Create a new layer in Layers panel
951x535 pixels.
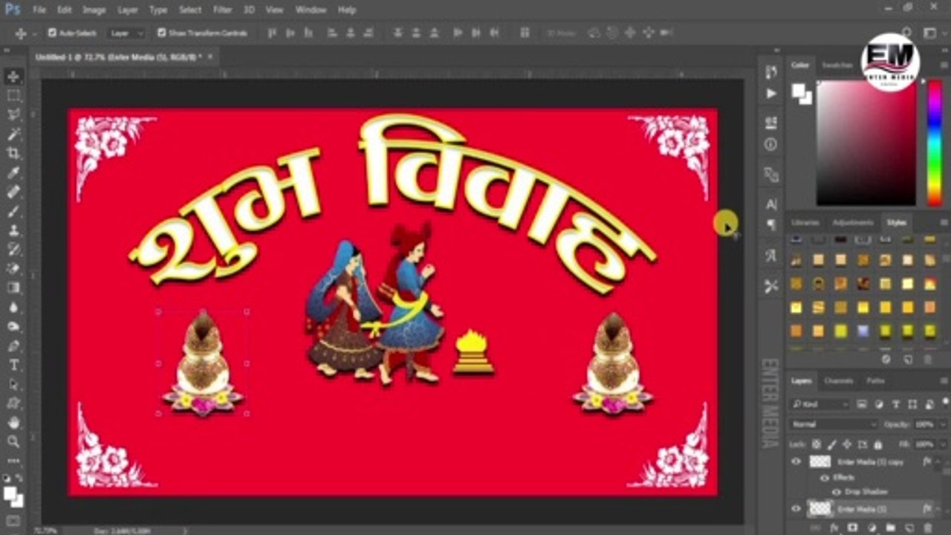tap(909, 528)
